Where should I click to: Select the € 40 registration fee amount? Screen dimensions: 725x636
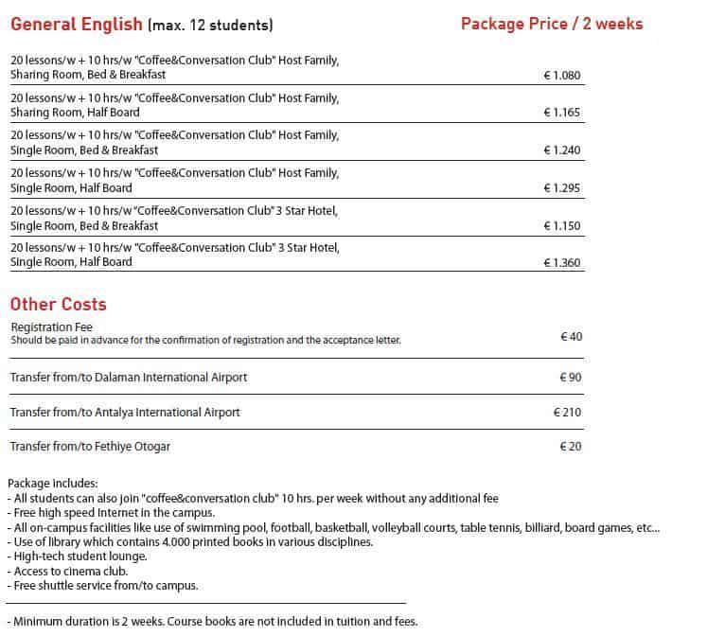click(x=571, y=337)
